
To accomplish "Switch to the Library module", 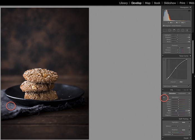I will point(123,3).
